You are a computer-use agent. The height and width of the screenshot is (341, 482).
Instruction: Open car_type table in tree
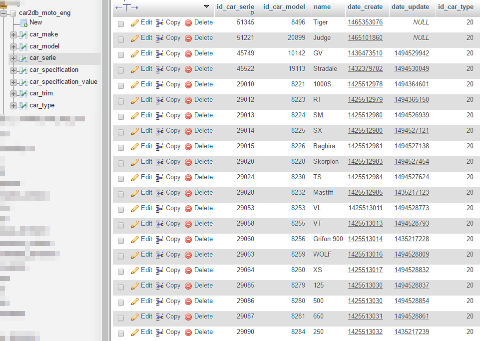pyautogui.click(x=42, y=105)
